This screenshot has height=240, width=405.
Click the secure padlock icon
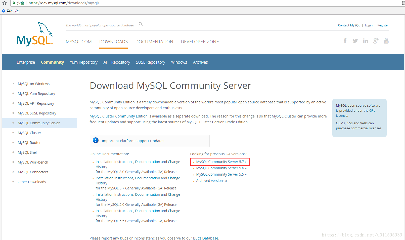pyautogui.click(x=14, y=3)
